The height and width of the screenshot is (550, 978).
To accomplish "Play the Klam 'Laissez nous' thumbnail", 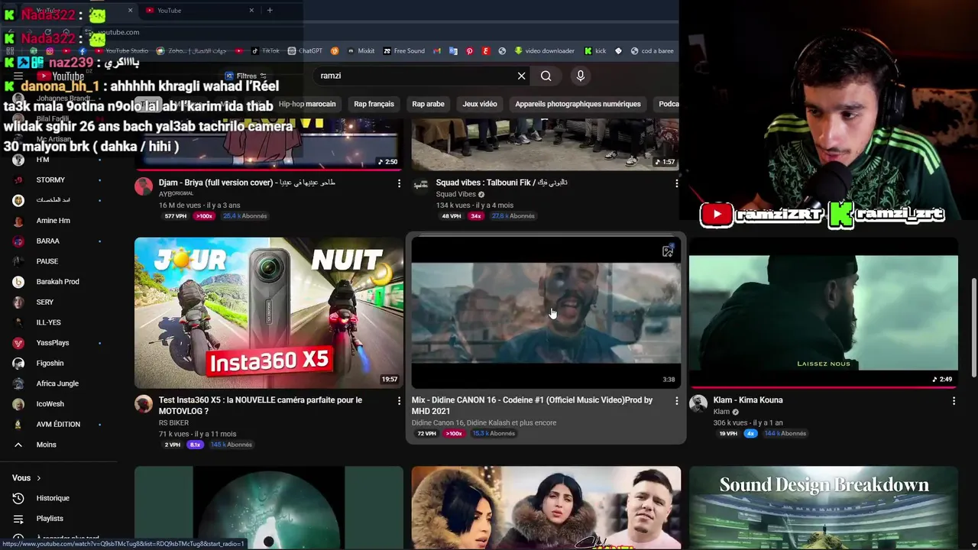I will (x=824, y=312).
